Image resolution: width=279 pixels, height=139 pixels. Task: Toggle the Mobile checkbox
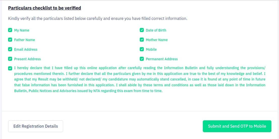pyautogui.click(x=142, y=49)
